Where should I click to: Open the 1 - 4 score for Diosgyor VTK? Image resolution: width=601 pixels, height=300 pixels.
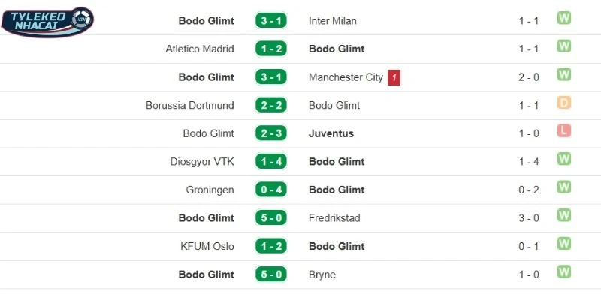[270, 162]
